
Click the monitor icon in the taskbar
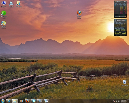click(40, 101)
